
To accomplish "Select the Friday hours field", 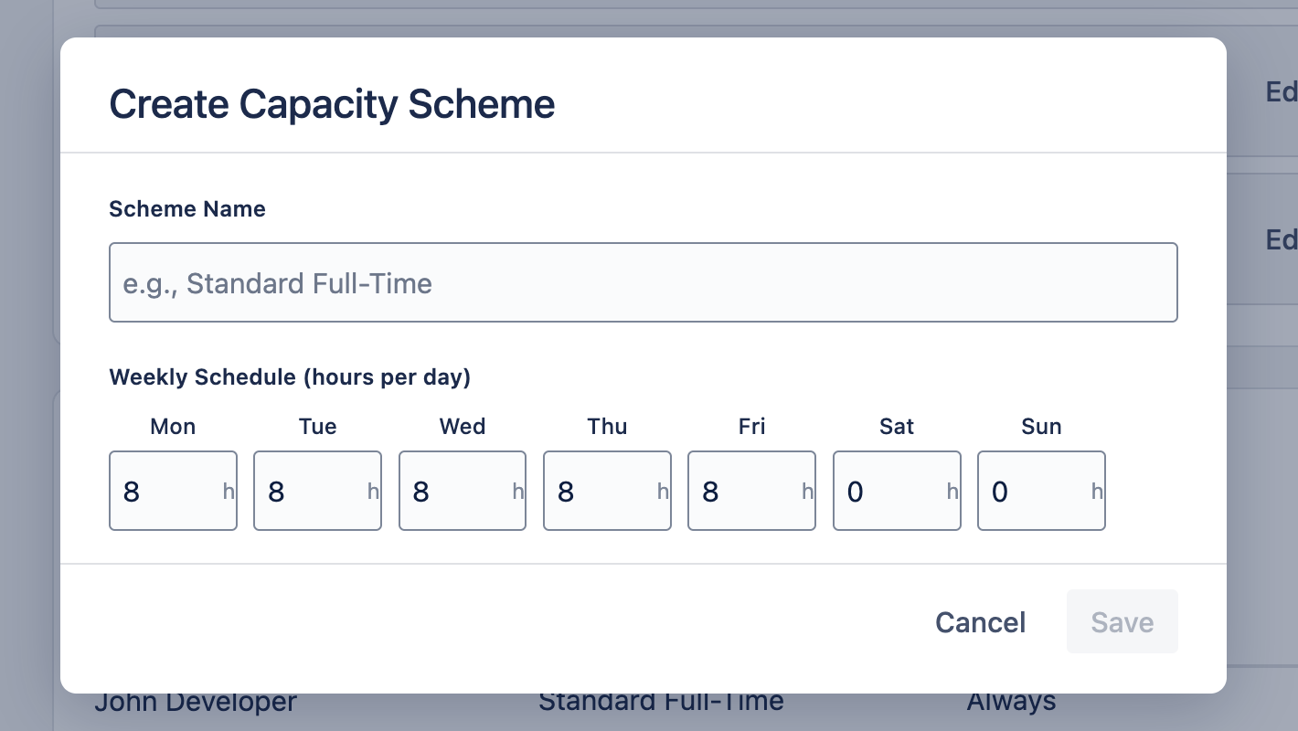I will coord(751,491).
